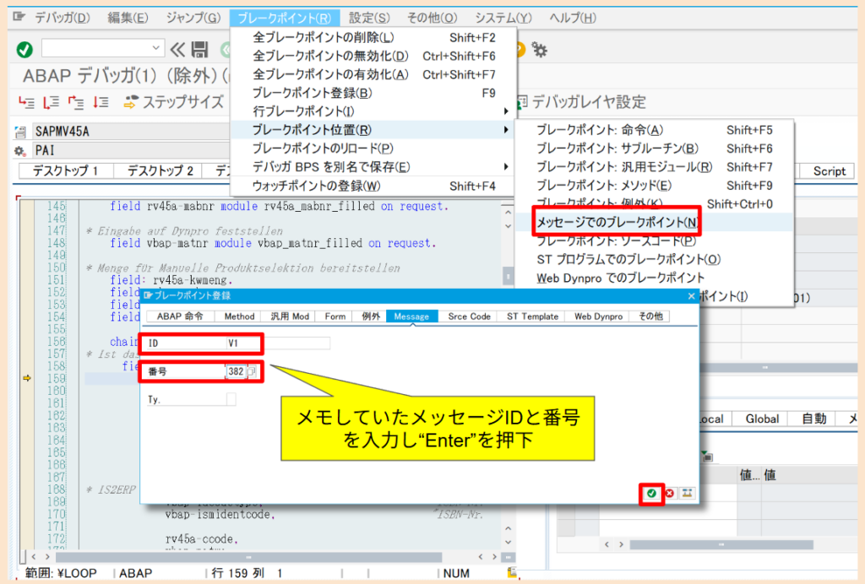Open the ジャンプ(G) menu
Image resolution: width=865 pixels, height=584 pixels.
193,18
